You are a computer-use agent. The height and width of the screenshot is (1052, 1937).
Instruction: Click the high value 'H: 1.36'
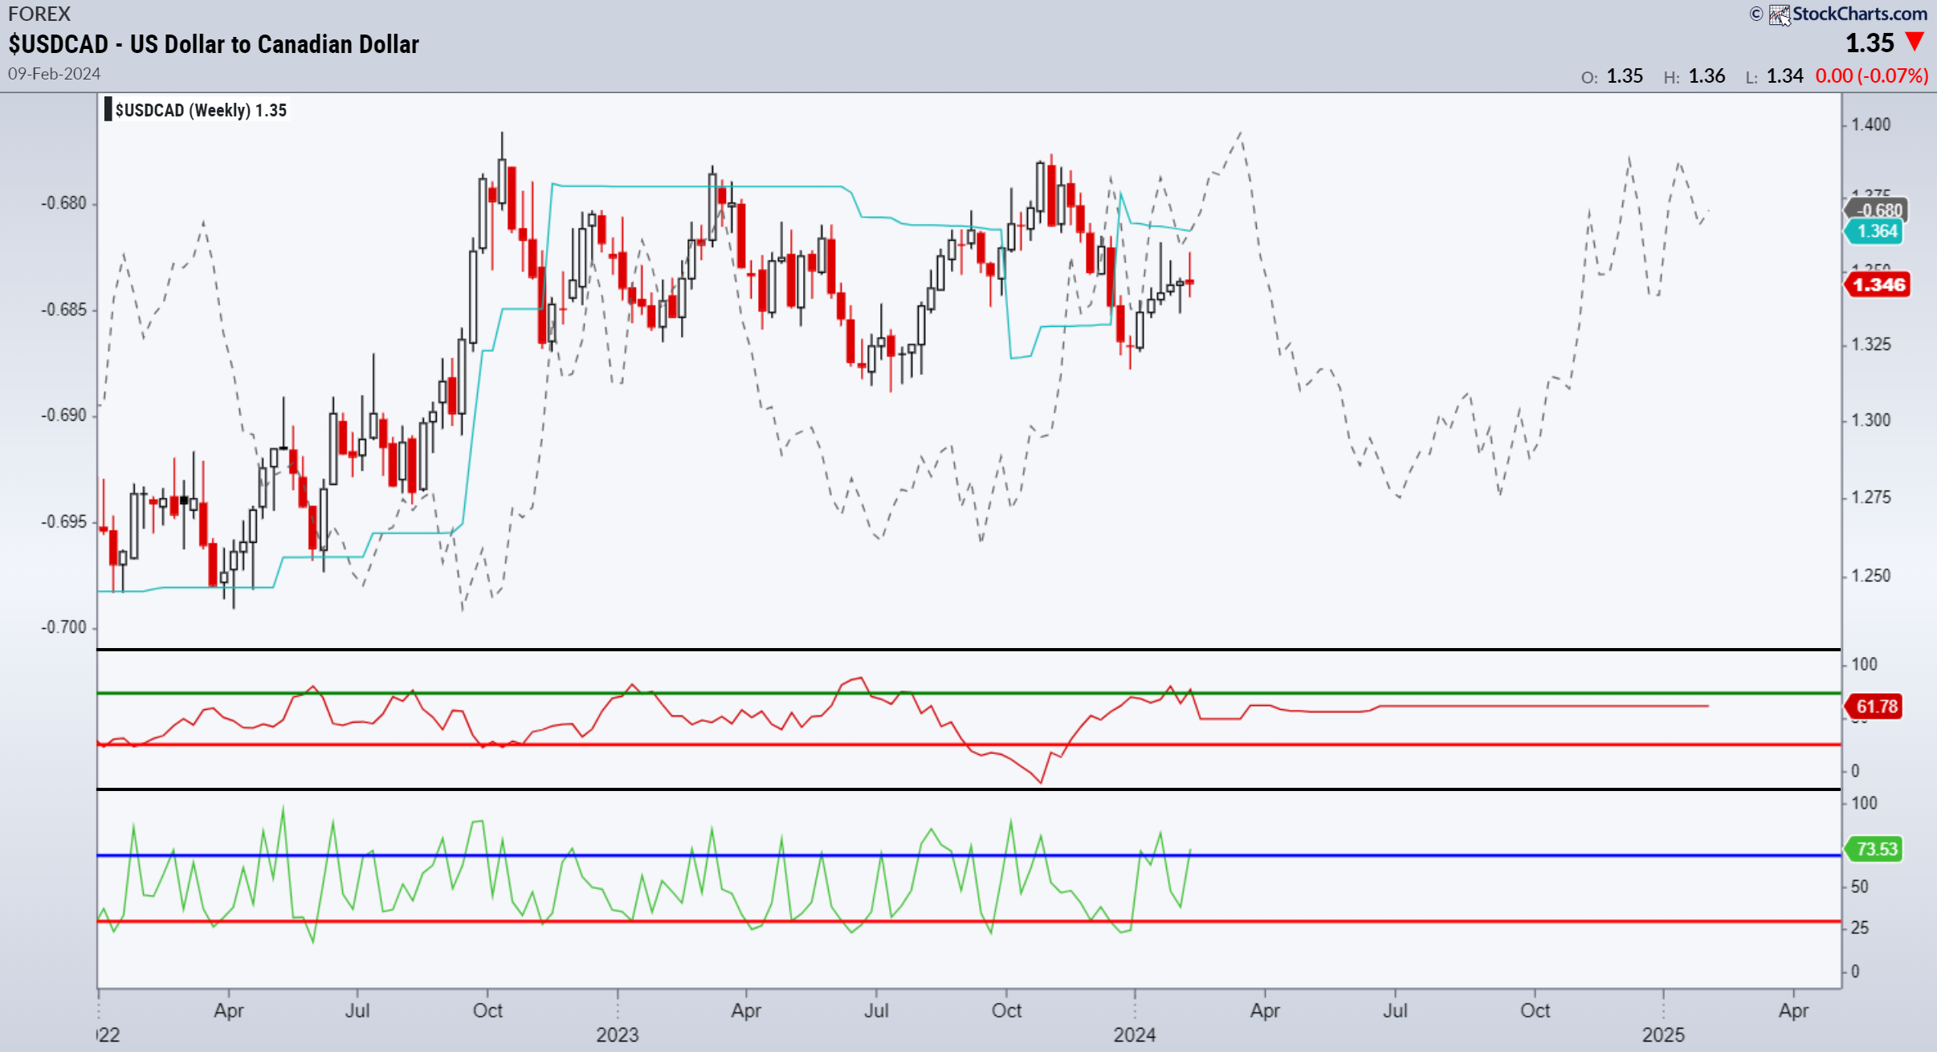tap(1694, 76)
